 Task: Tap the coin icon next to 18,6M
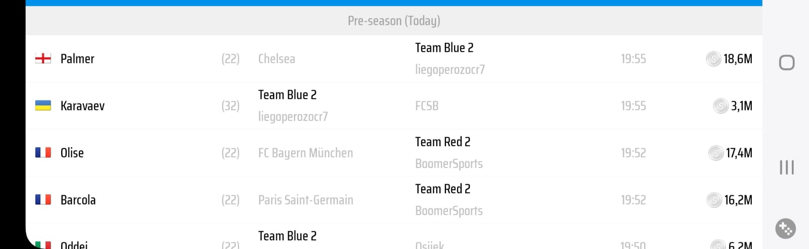click(713, 59)
